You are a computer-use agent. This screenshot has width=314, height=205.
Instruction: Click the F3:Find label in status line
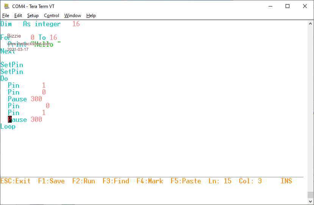tap(116, 181)
